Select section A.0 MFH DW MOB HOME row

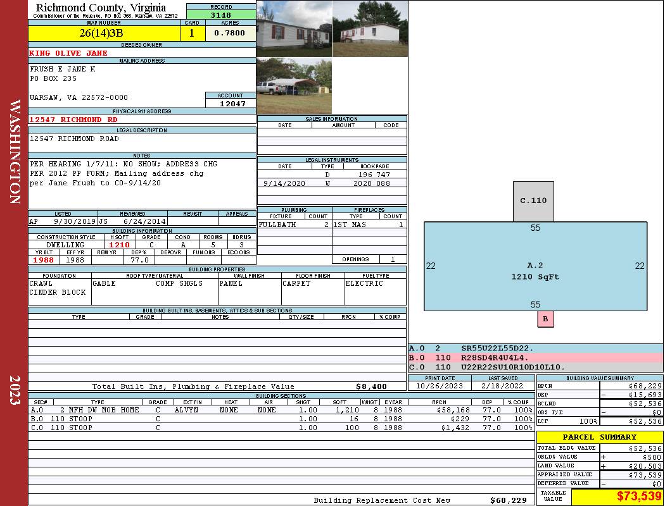click(x=282, y=410)
